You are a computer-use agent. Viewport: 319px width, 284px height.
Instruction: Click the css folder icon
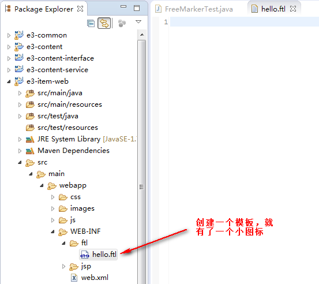[63, 197]
